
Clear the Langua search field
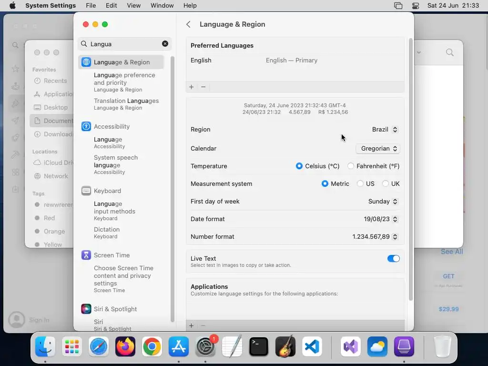(x=165, y=44)
